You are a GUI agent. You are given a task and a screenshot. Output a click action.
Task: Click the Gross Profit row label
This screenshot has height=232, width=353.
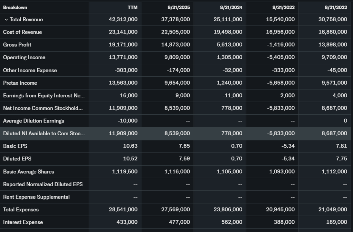17,45
